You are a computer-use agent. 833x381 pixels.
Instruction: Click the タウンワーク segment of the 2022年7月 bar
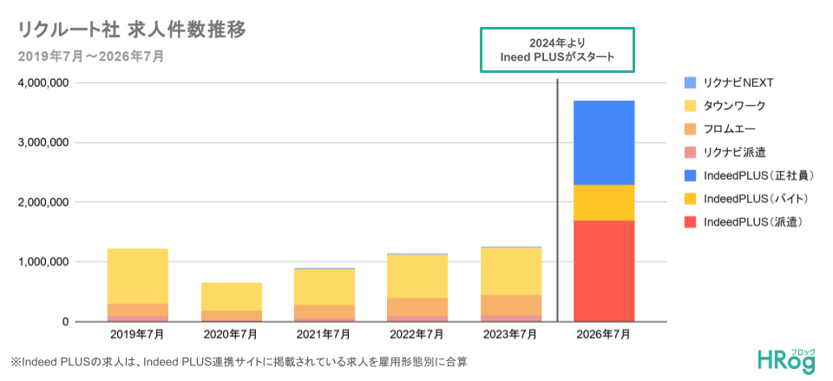tap(417, 276)
